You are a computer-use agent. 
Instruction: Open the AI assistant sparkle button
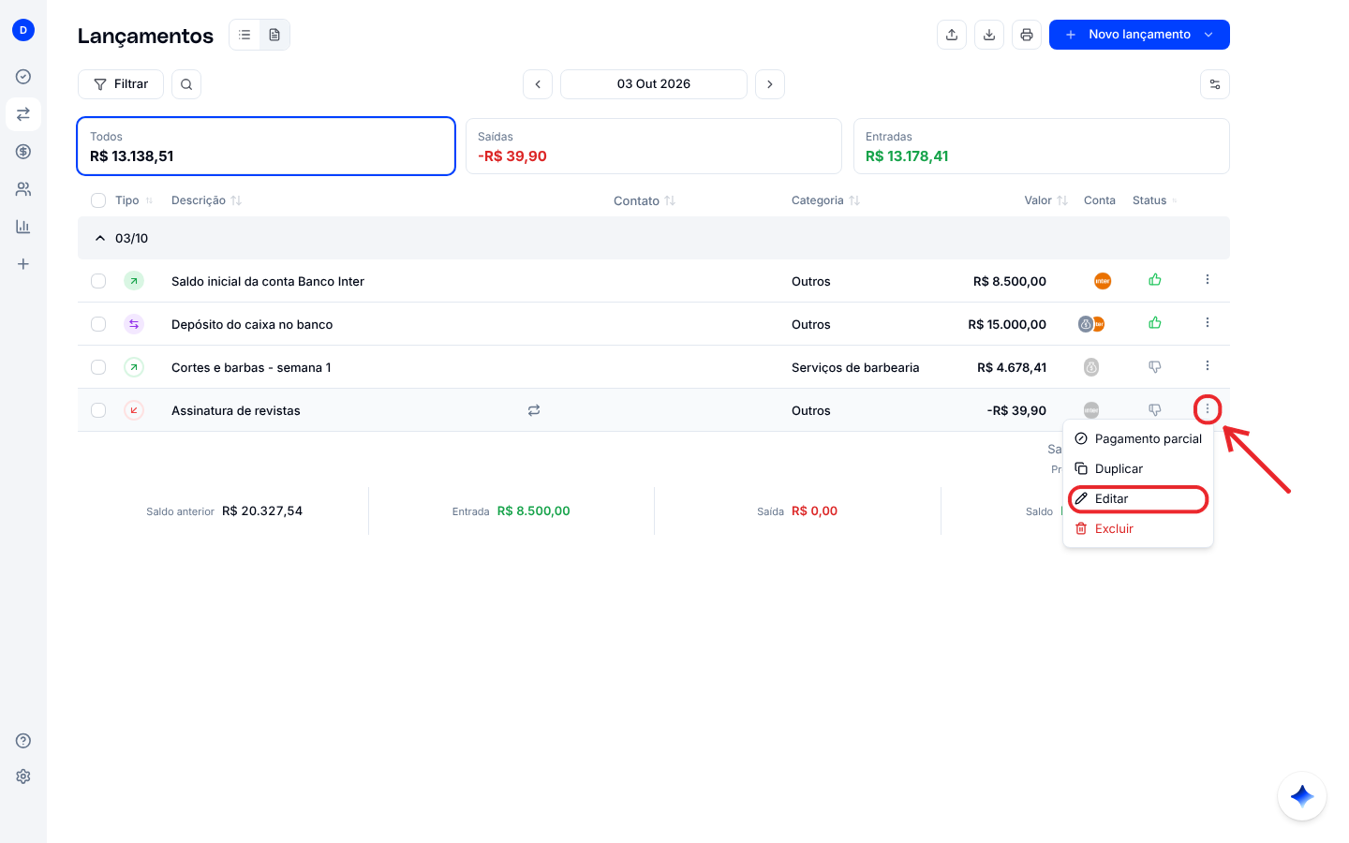click(1302, 796)
